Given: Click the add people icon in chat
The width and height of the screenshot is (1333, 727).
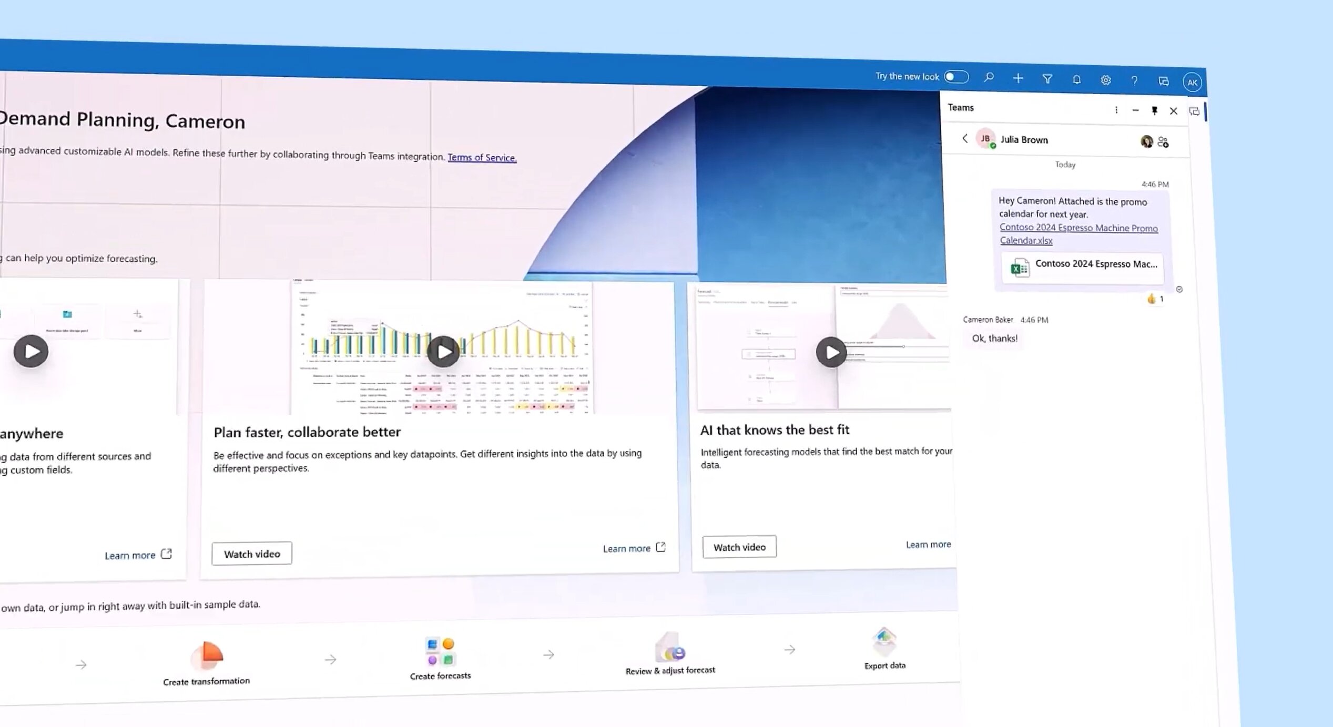Looking at the screenshot, I should click(1163, 142).
